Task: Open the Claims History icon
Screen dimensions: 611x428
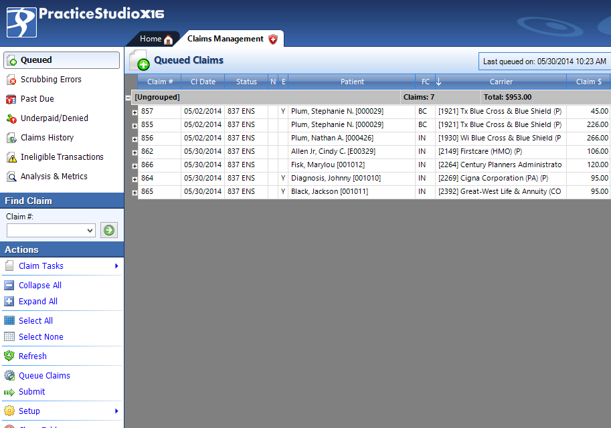Action: coord(11,138)
